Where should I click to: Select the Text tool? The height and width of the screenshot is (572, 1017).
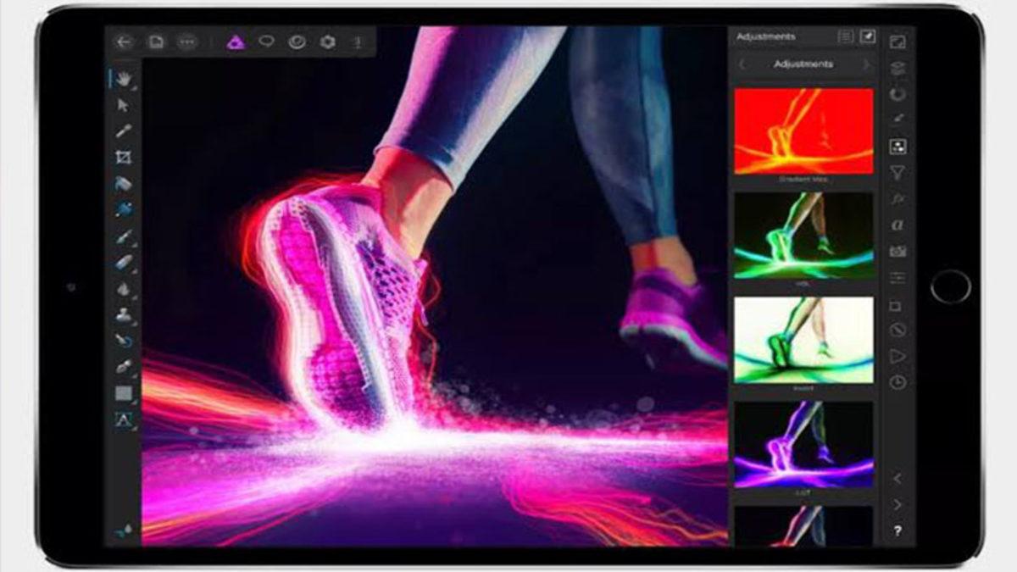(124, 419)
